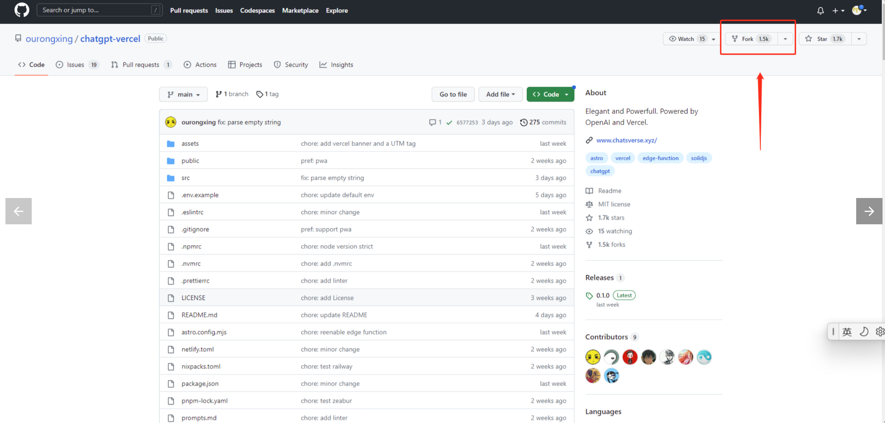
Task: Click the left arrow slideshow button
Action: pyautogui.click(x=18, y=211)
